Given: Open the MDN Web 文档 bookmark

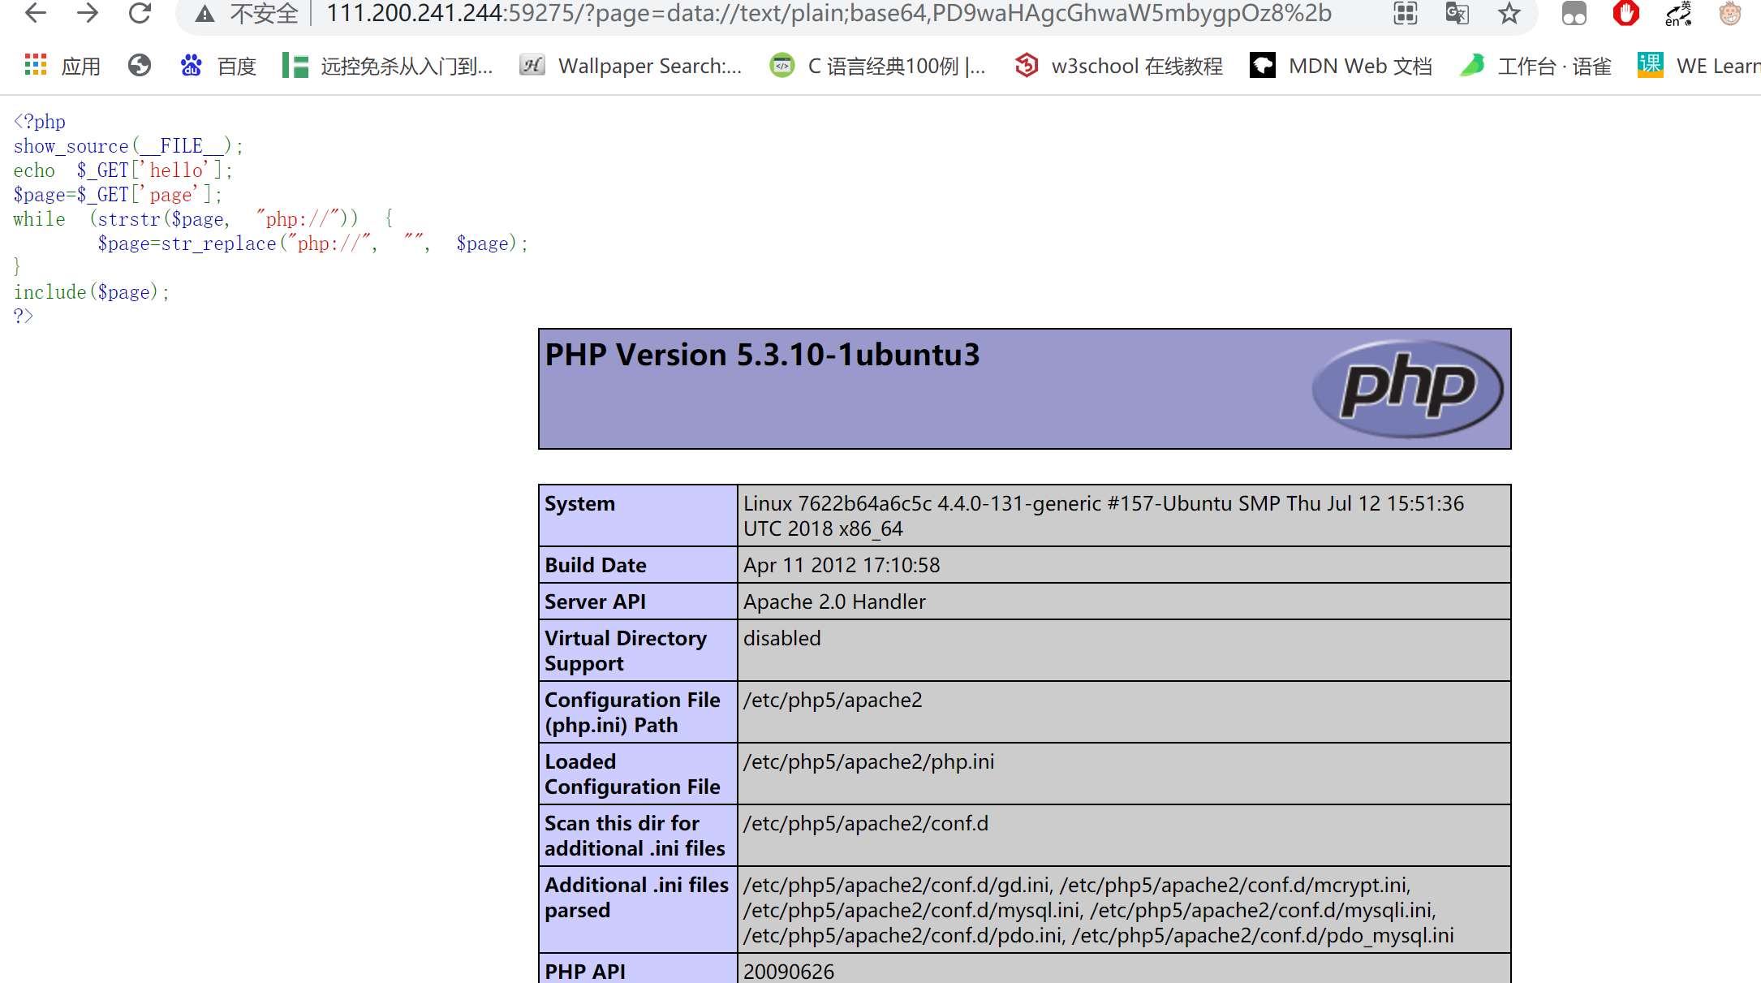Looking at the screenshot, I should tap(1341, 66).
